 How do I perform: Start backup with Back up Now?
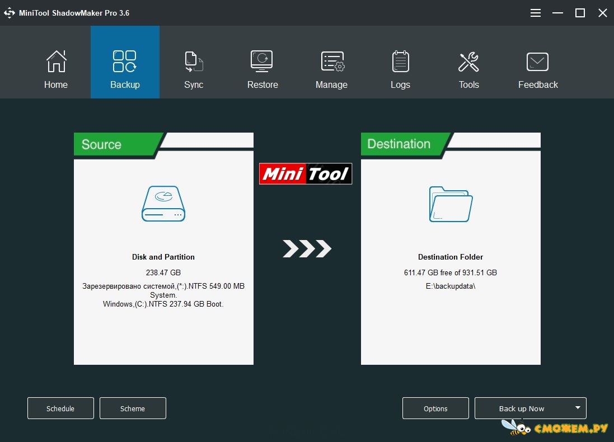522,408
